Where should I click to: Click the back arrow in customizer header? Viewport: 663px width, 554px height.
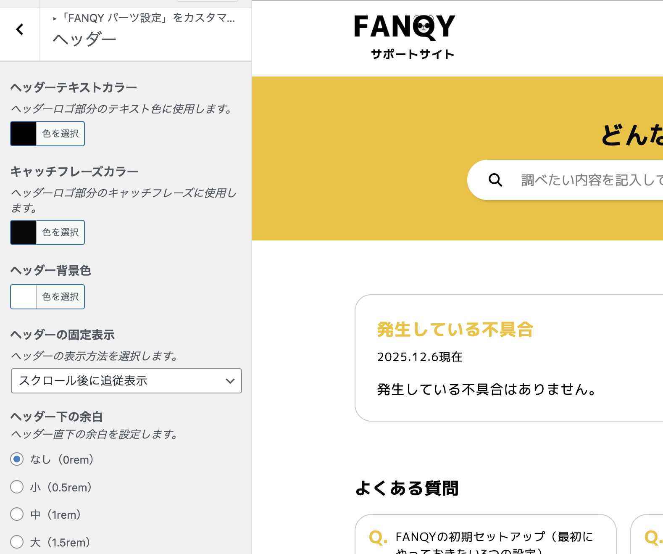[x=20, y=29]
